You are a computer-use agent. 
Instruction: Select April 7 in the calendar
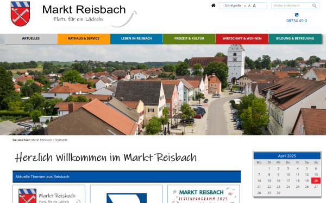(259, 175)
